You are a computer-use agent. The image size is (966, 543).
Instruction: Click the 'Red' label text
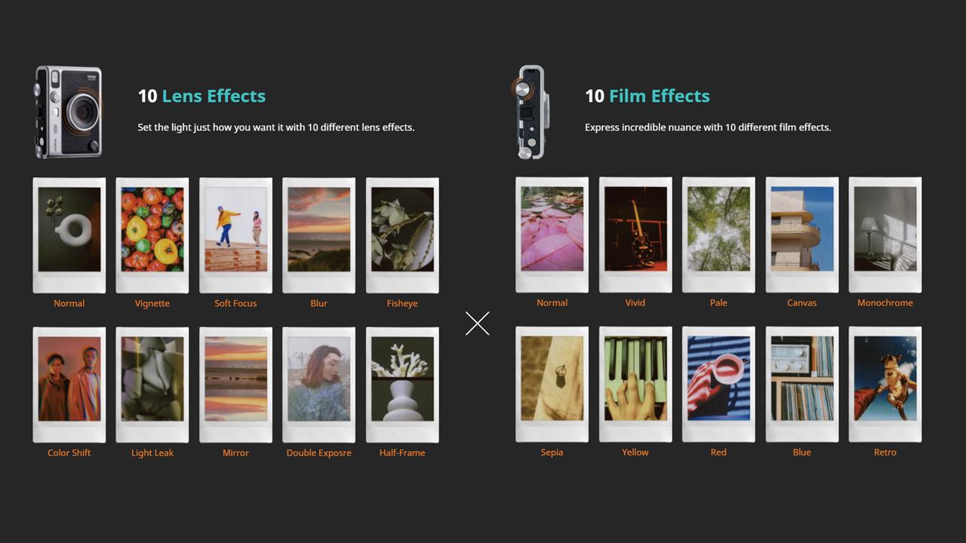(718, 452)
